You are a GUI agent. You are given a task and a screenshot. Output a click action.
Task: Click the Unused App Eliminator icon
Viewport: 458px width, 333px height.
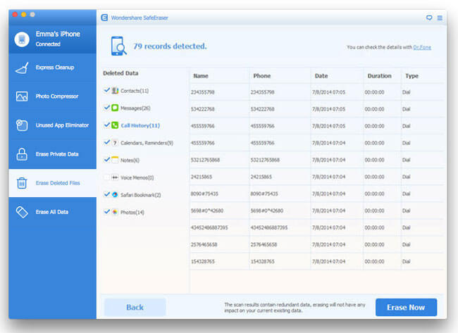tap(22, 125)
